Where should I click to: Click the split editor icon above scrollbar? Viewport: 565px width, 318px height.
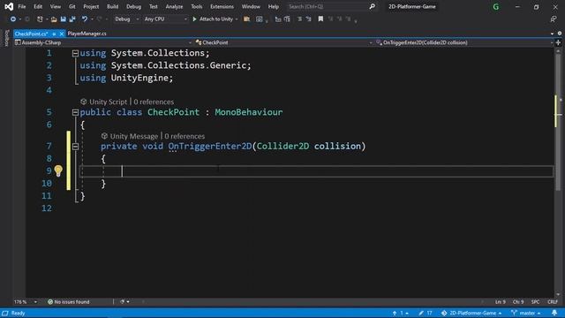tap(558, 42)
